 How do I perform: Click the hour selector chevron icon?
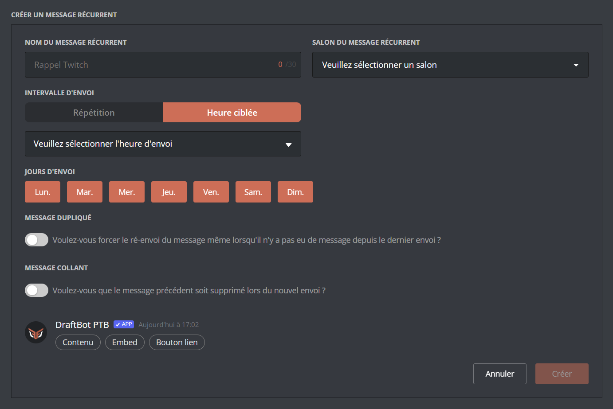(x=289, y=144)
